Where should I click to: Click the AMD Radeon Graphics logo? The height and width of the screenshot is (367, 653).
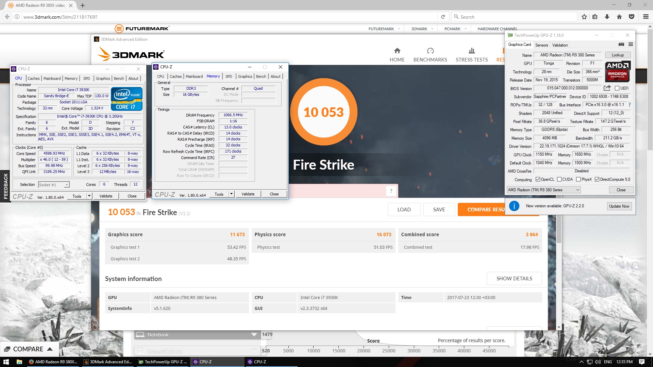tap(617, 71)
